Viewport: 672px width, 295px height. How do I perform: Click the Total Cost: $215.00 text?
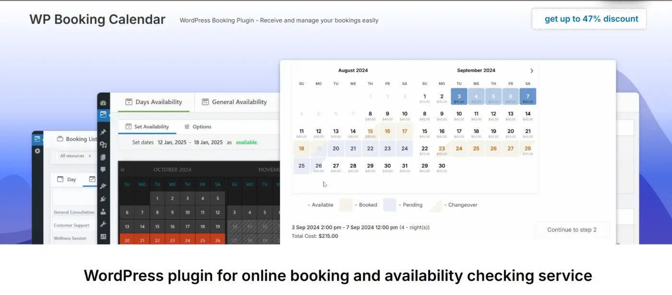click(x=315, y=236)
